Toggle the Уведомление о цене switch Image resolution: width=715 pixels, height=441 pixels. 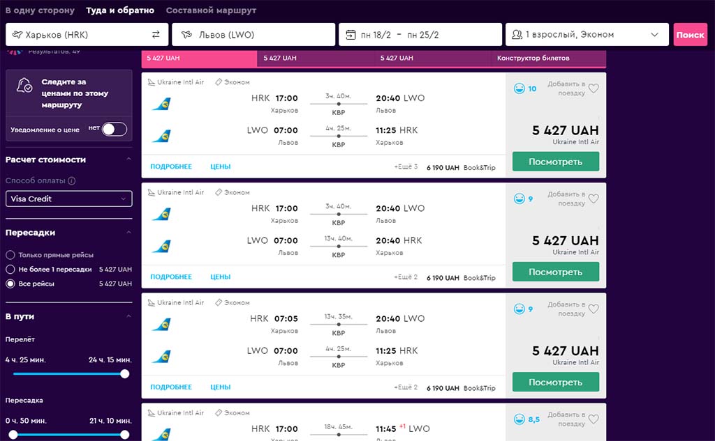click(x=115, y=129)
